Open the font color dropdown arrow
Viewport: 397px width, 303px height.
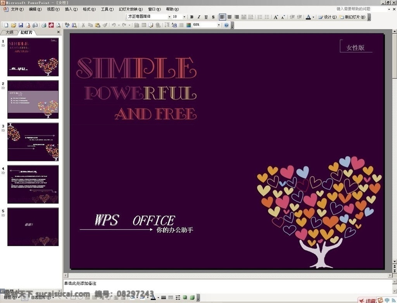313,17
